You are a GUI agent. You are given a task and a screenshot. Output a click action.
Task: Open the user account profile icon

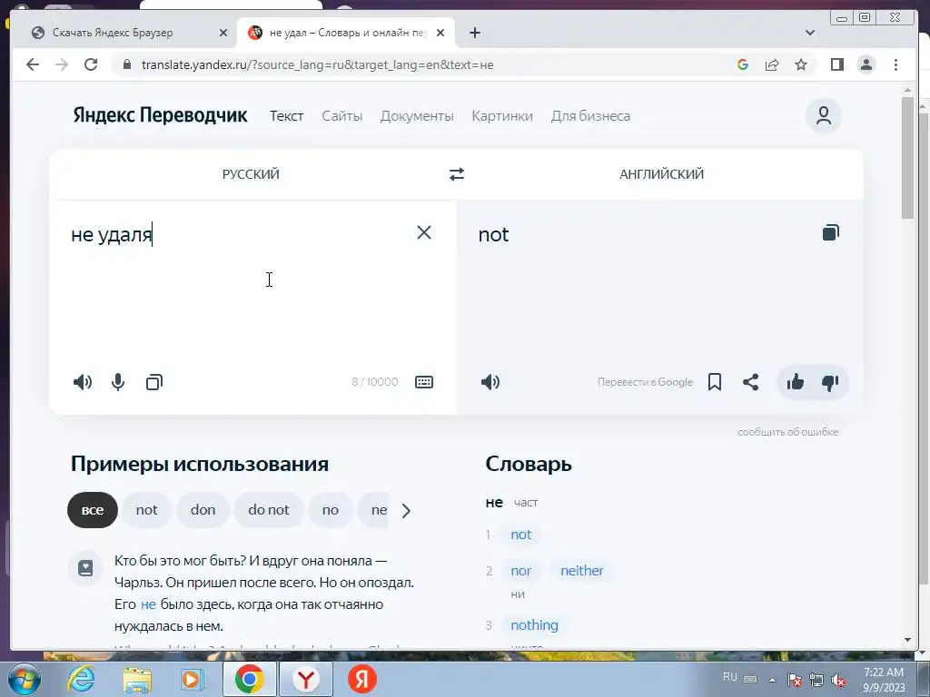tap(823, 115)
